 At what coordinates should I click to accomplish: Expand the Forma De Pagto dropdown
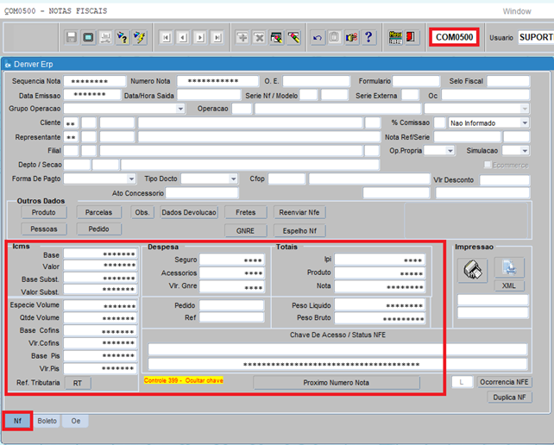(x=130, y=179)
